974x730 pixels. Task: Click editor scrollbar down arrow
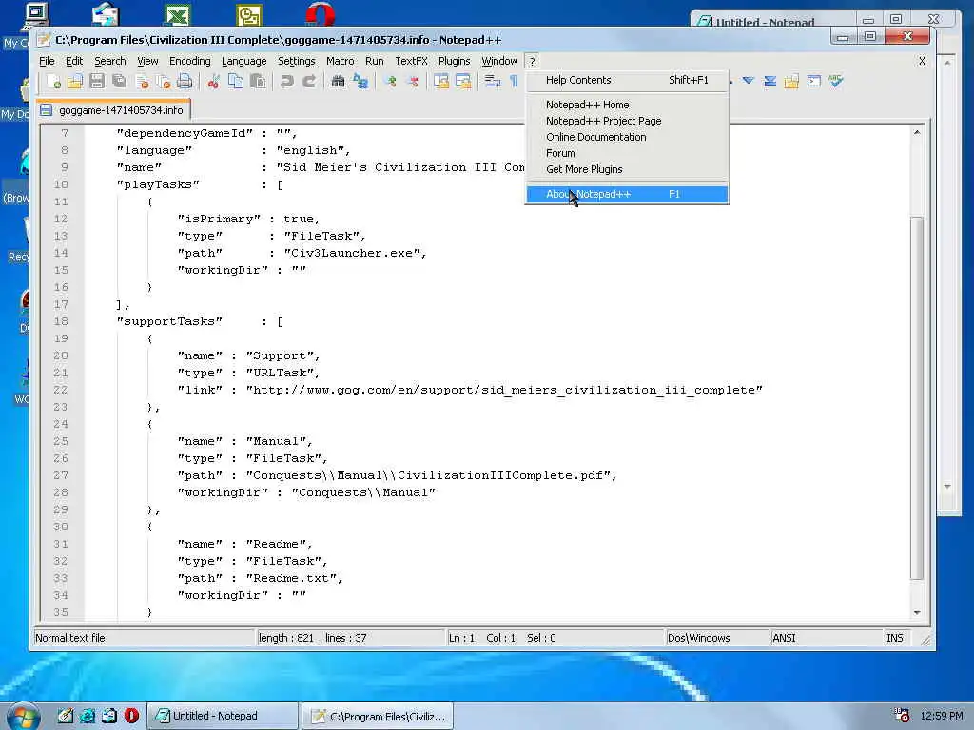(917, 612)
